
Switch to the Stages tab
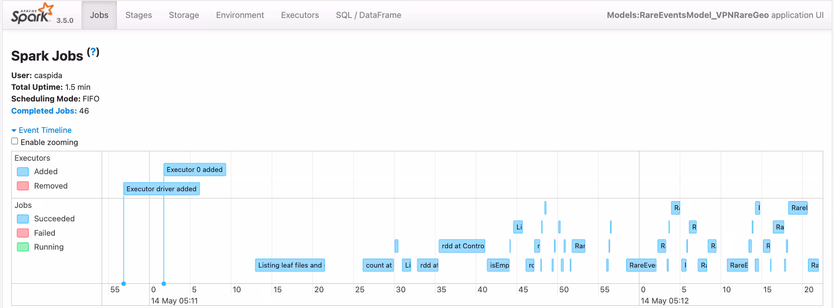pyautogui.click(x=139, y=15)
